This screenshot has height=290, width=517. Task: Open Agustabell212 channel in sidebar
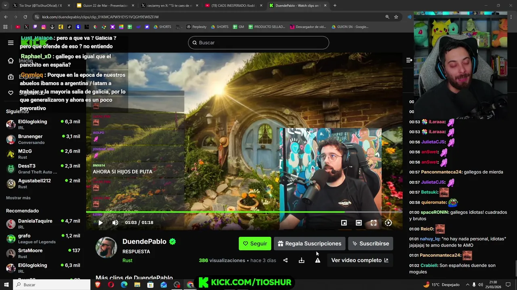(43, 184)
